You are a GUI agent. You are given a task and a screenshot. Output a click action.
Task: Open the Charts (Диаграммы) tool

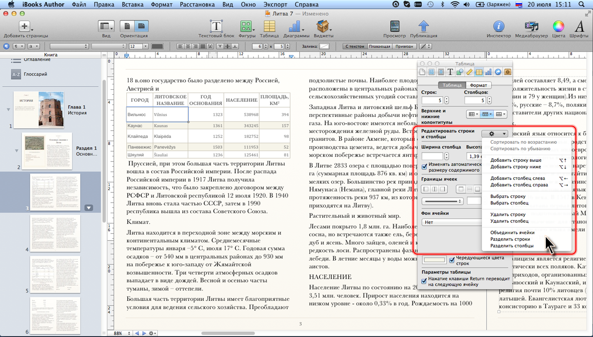pyautogui.click(x=295, y=27)
